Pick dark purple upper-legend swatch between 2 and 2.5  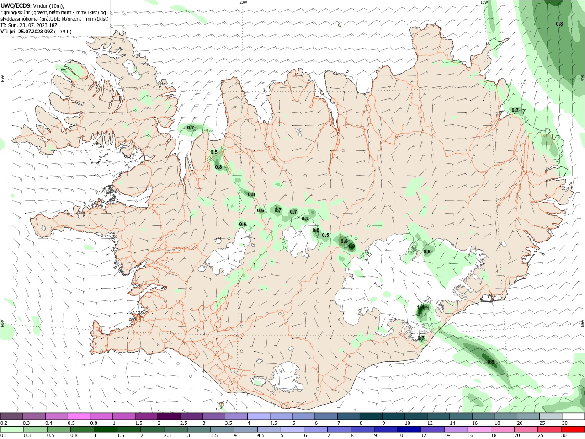tap(169, 417)
